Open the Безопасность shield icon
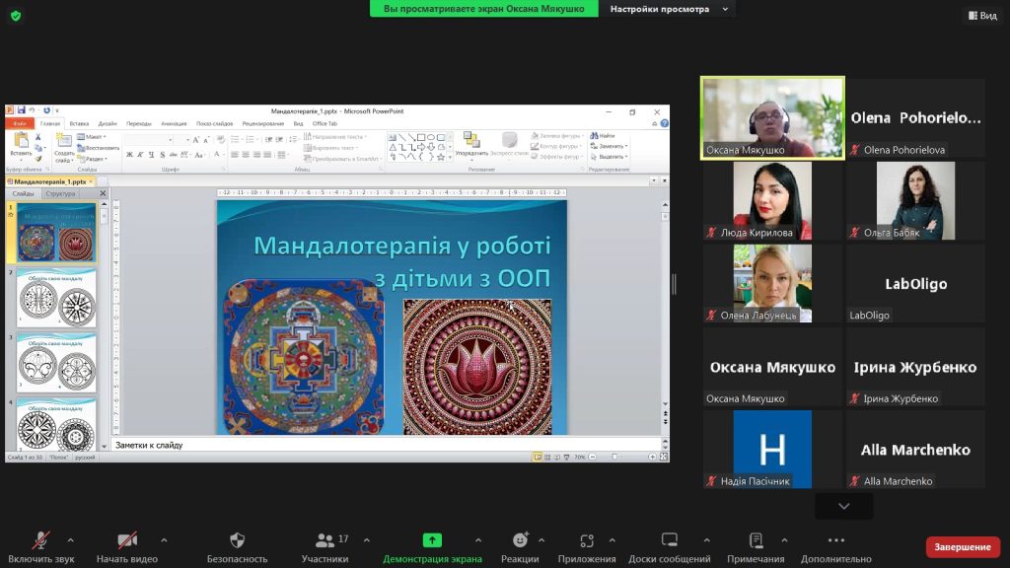 pyautogui.click(x=237, y=540)
